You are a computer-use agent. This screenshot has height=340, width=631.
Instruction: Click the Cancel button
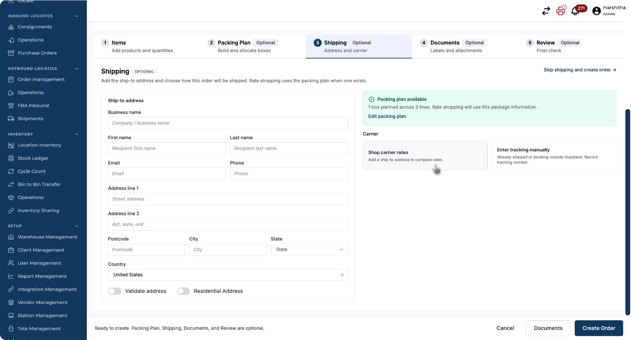pyautogui.click(x=505, y=328)
